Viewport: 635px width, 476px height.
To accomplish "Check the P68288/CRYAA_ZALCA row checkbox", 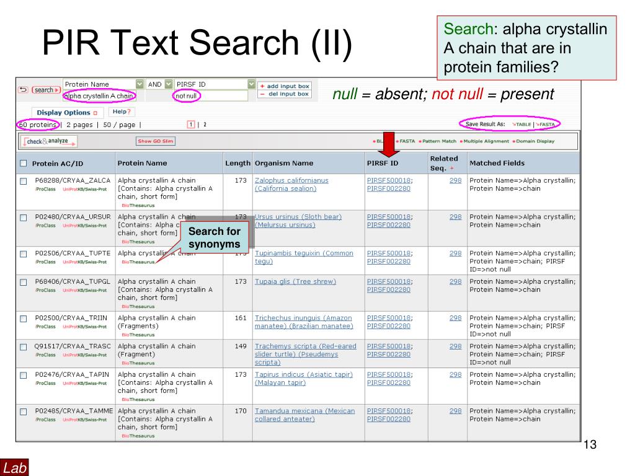I will pos(24,181).
